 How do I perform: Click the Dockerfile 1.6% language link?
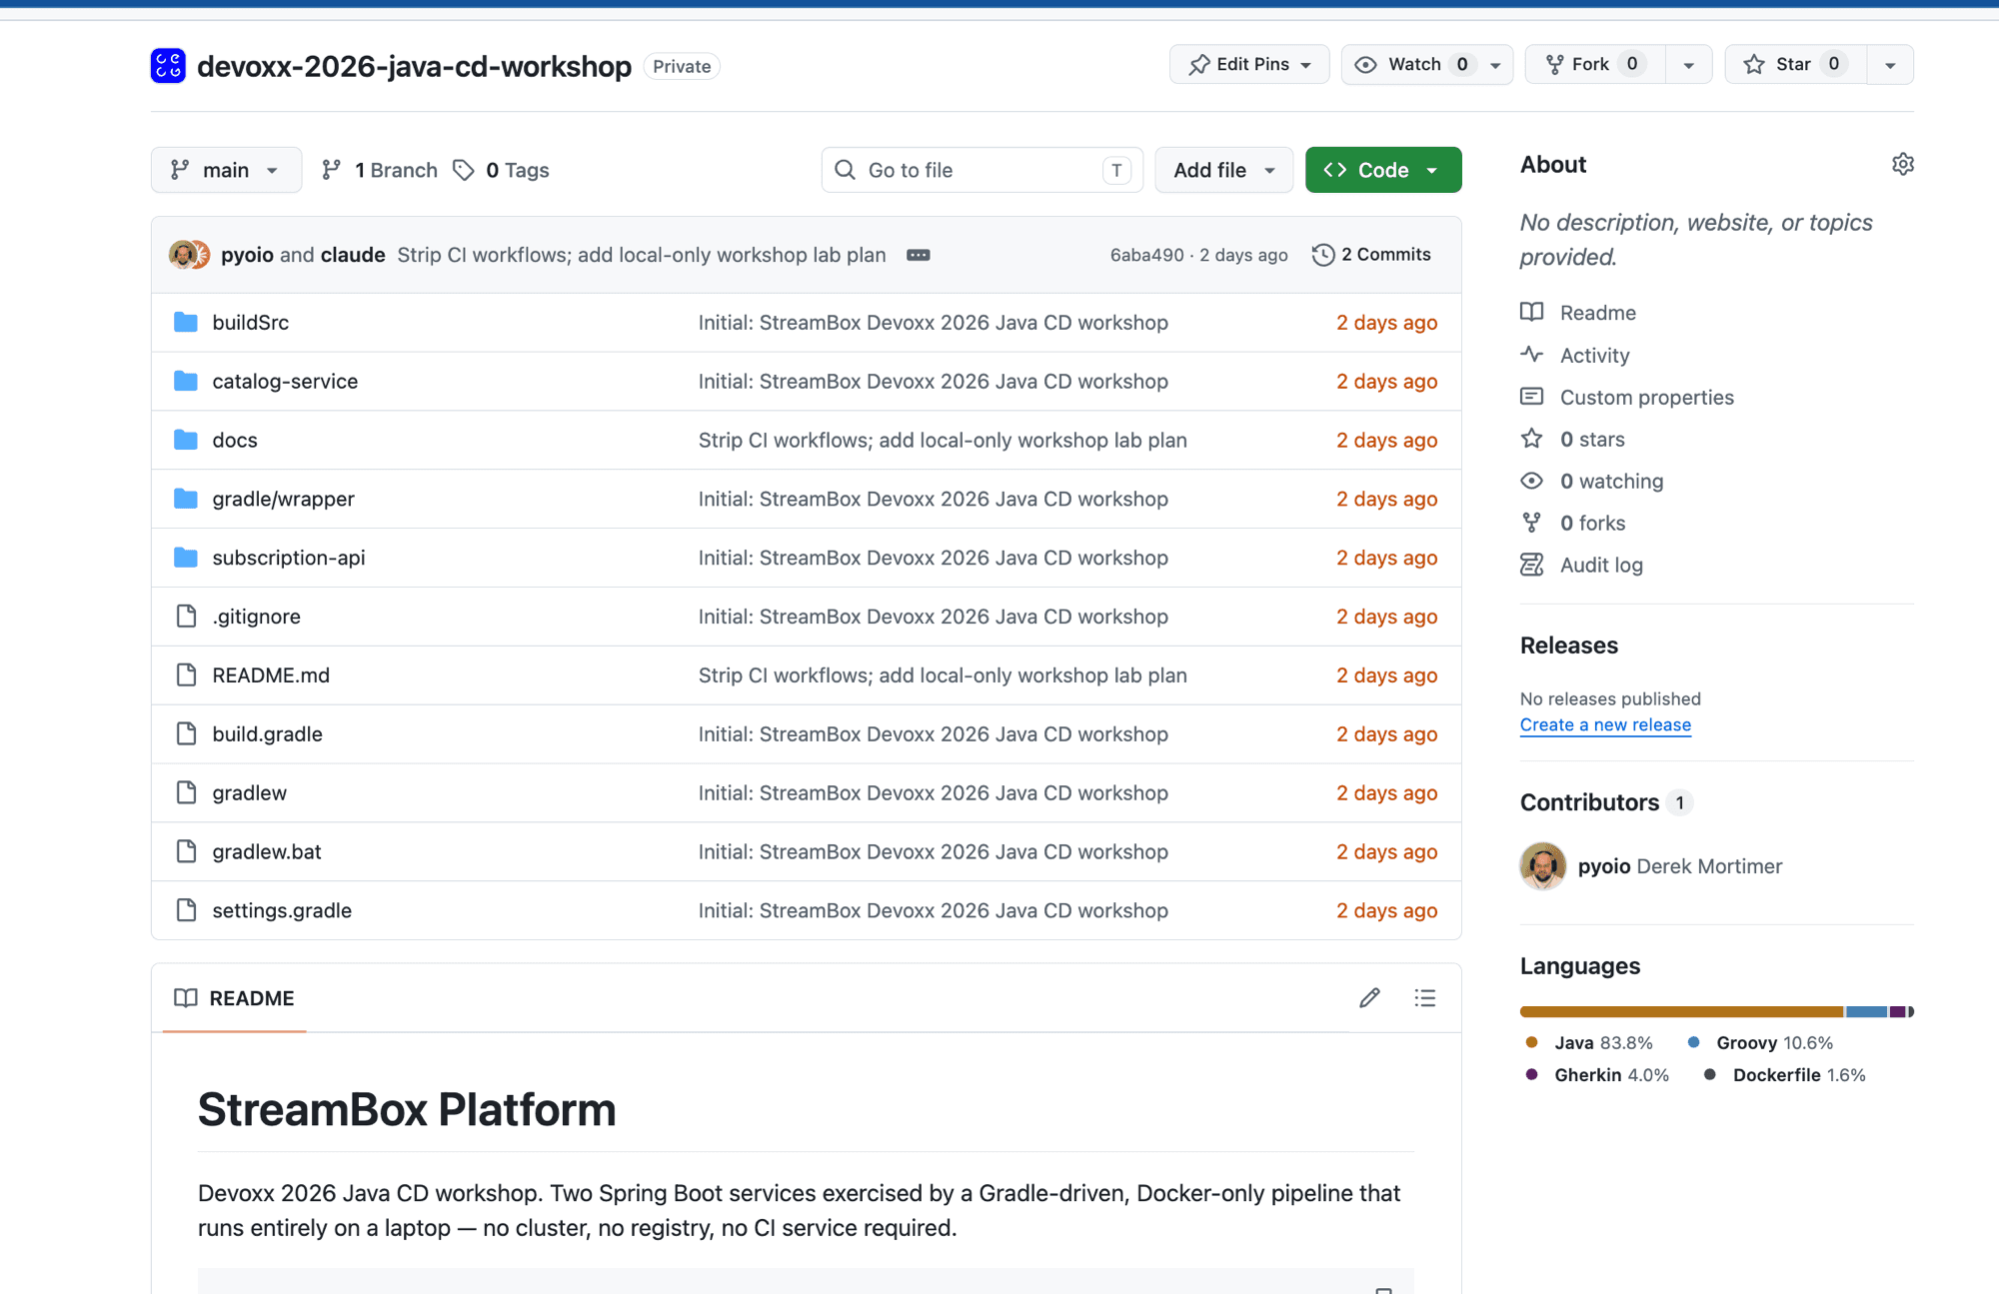pos(1785,1074)
